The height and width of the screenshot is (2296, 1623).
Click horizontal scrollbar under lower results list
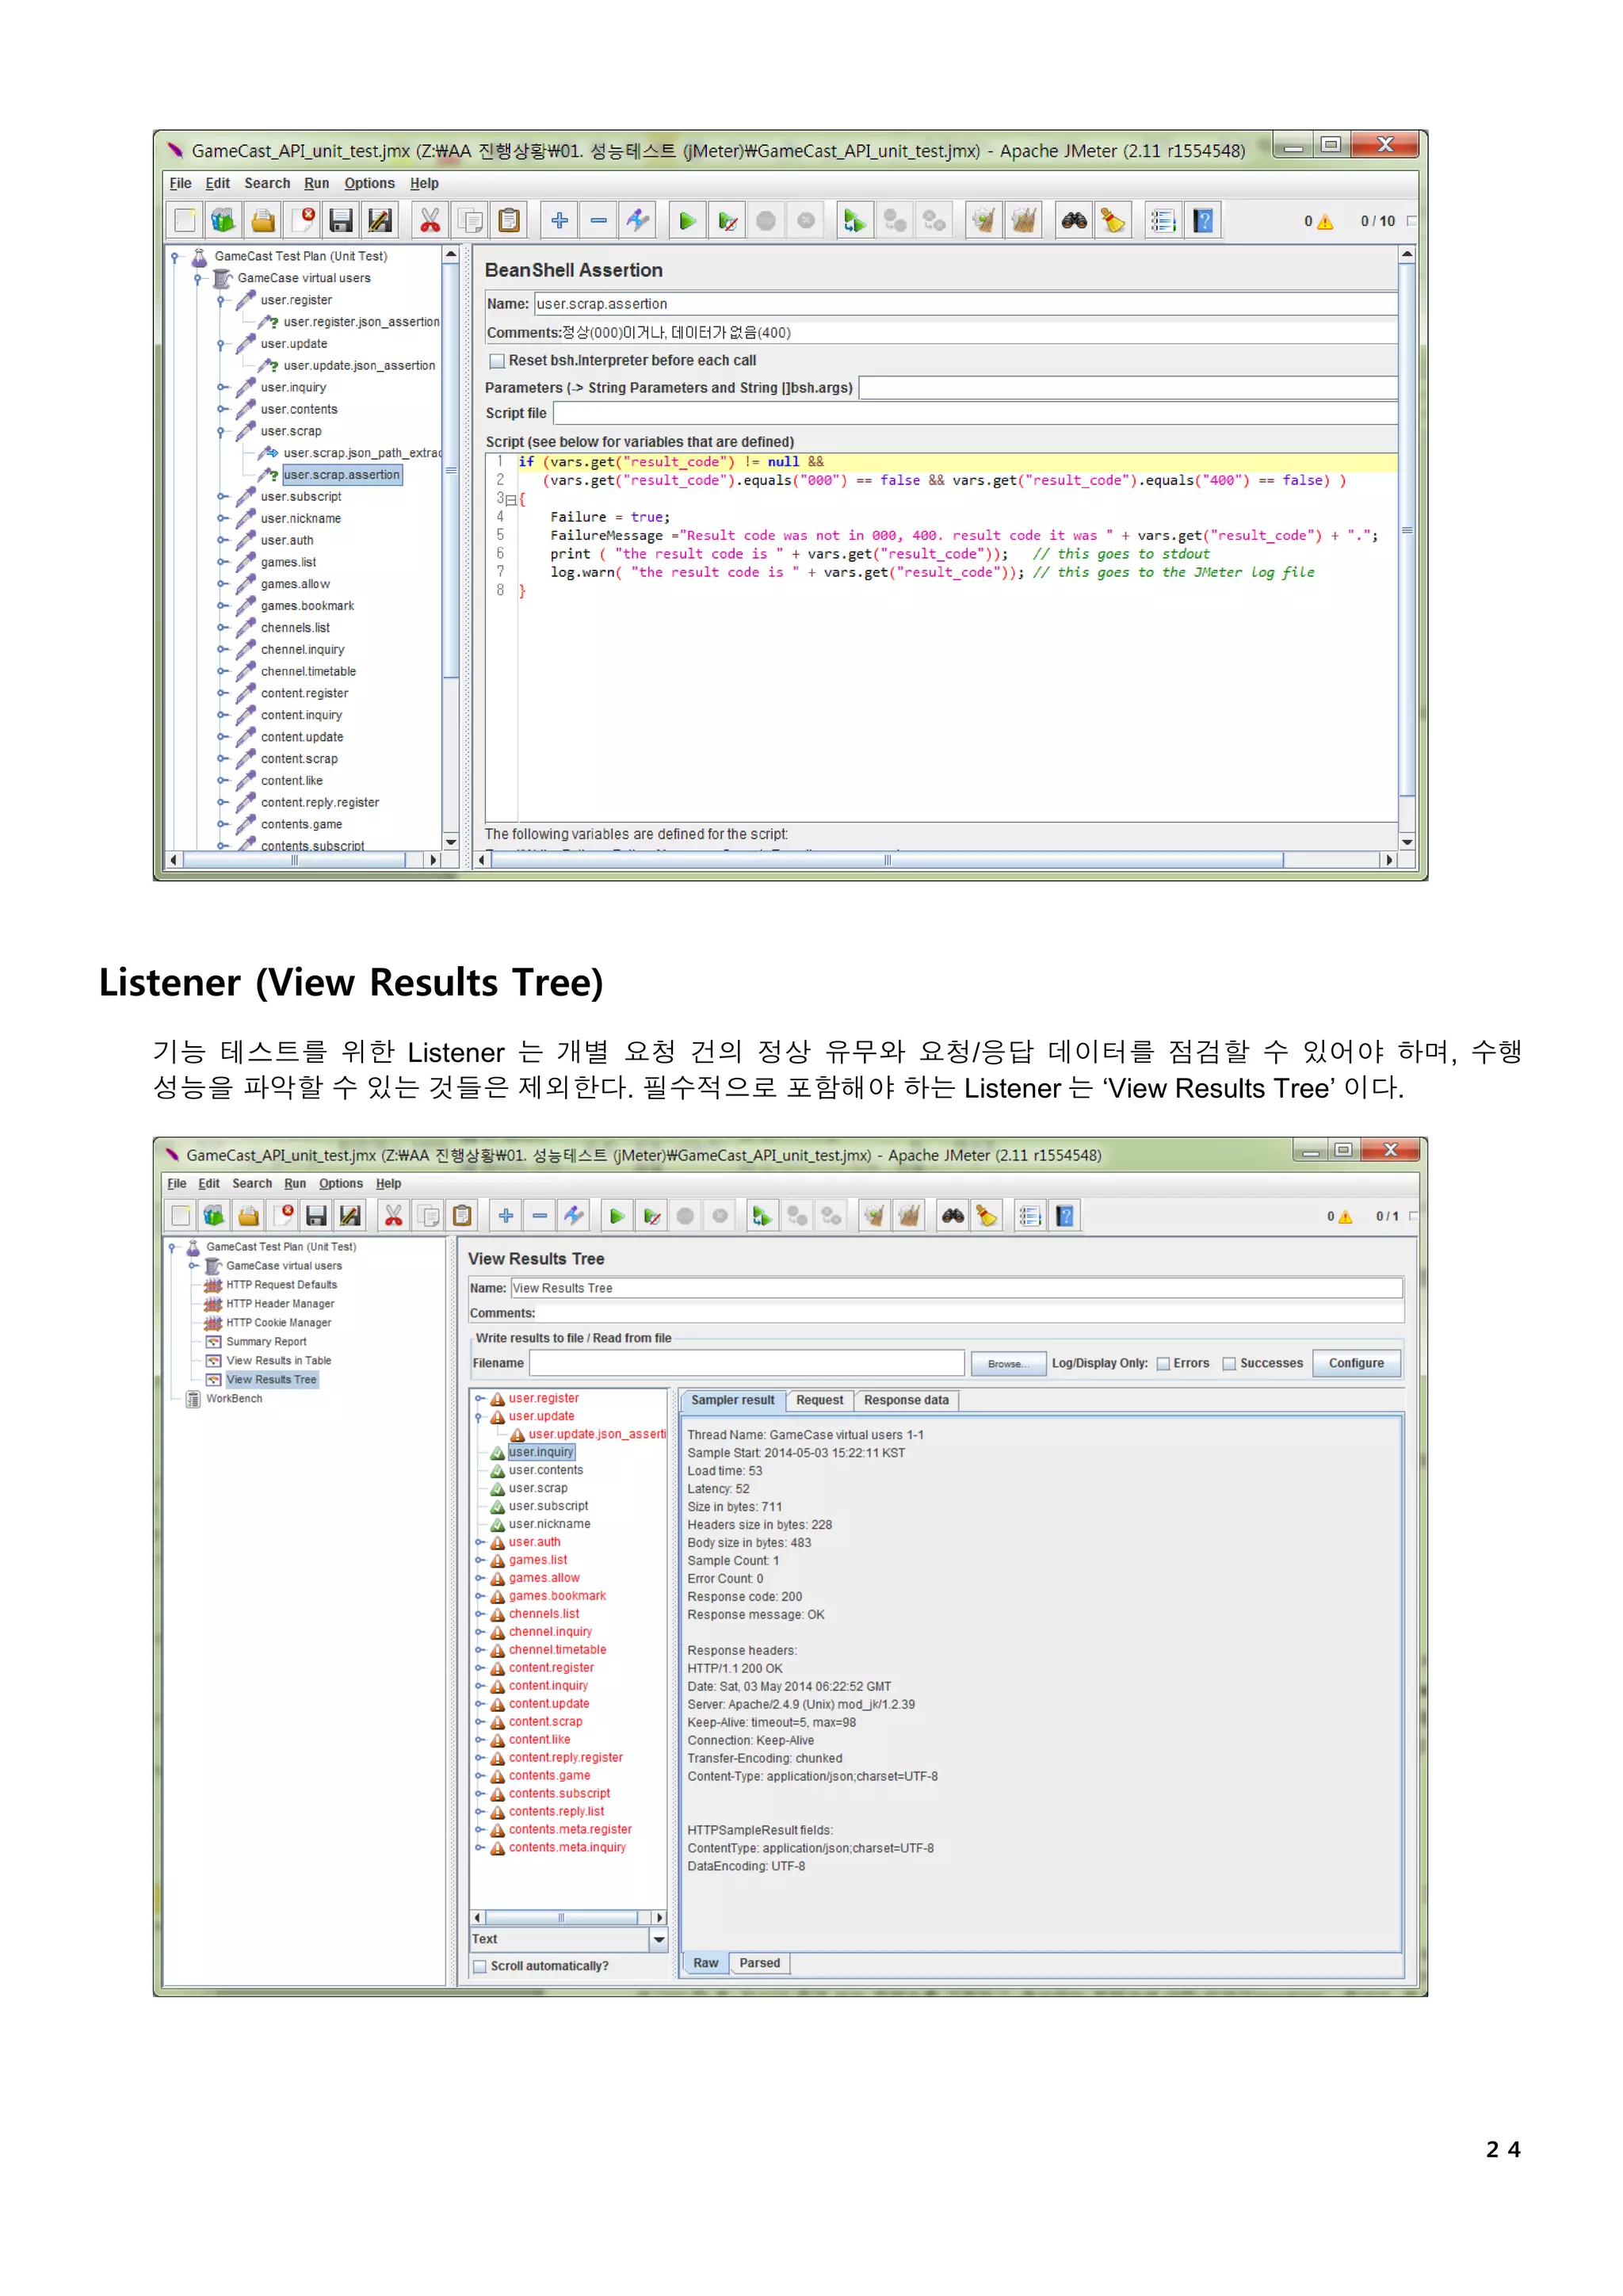pos(567,1918)
